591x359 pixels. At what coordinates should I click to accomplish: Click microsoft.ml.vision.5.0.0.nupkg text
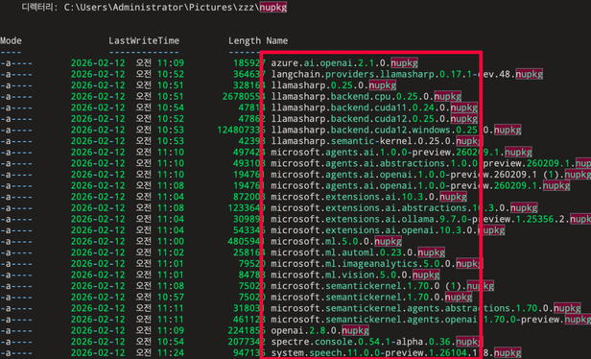click(355, 275)
